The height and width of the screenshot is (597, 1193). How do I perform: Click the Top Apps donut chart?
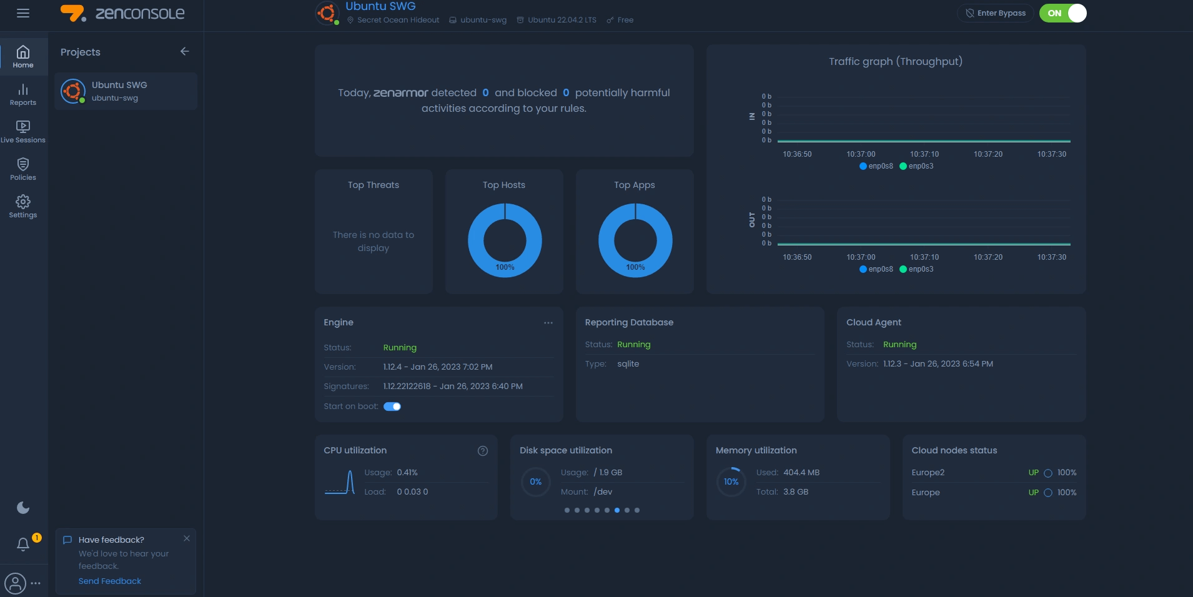(635, 240)
